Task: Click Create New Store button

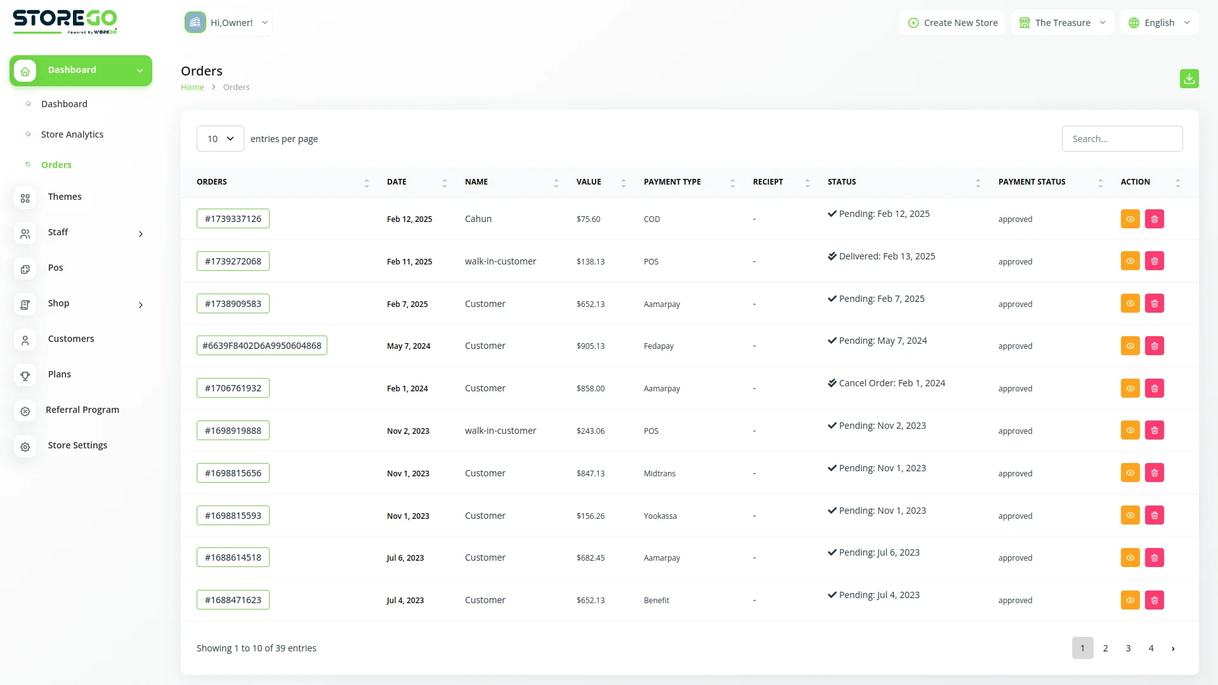Action: [x=952, y=23]
